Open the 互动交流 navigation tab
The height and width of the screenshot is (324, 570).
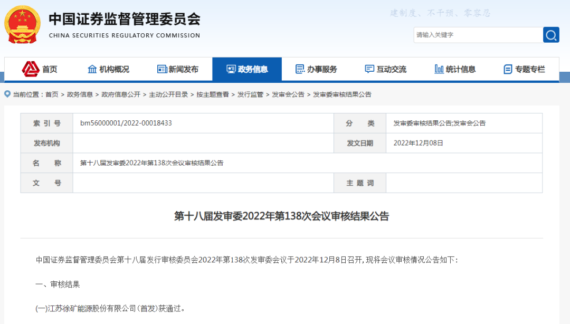(386, 69)
